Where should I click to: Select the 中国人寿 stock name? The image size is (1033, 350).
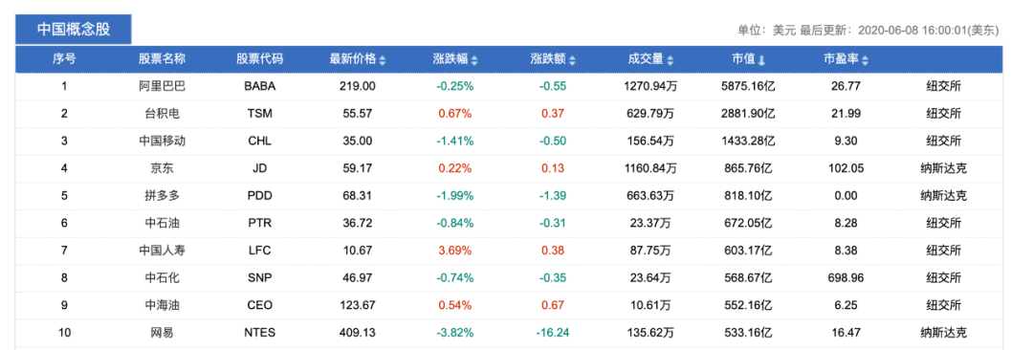coord(162,251)
